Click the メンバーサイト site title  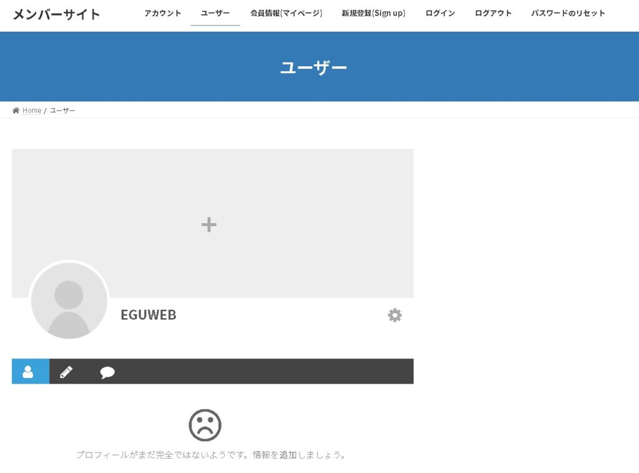coord(56,14)
